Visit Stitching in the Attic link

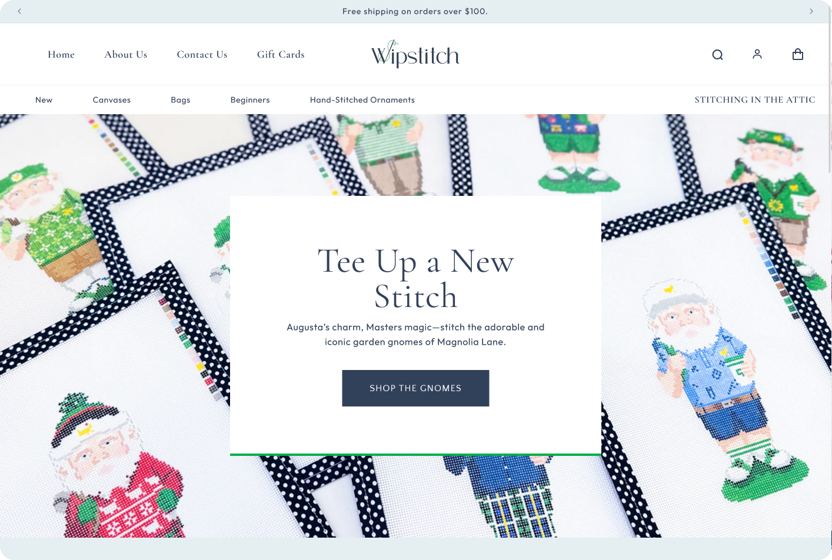[x=755, y=100]
